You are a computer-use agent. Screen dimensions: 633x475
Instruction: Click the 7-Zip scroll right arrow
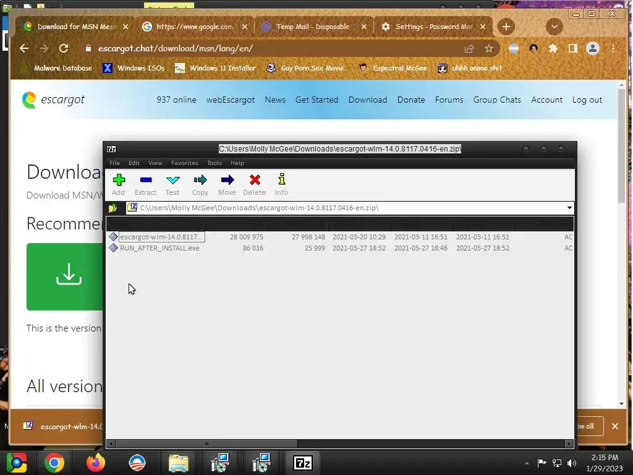[569, 444]
